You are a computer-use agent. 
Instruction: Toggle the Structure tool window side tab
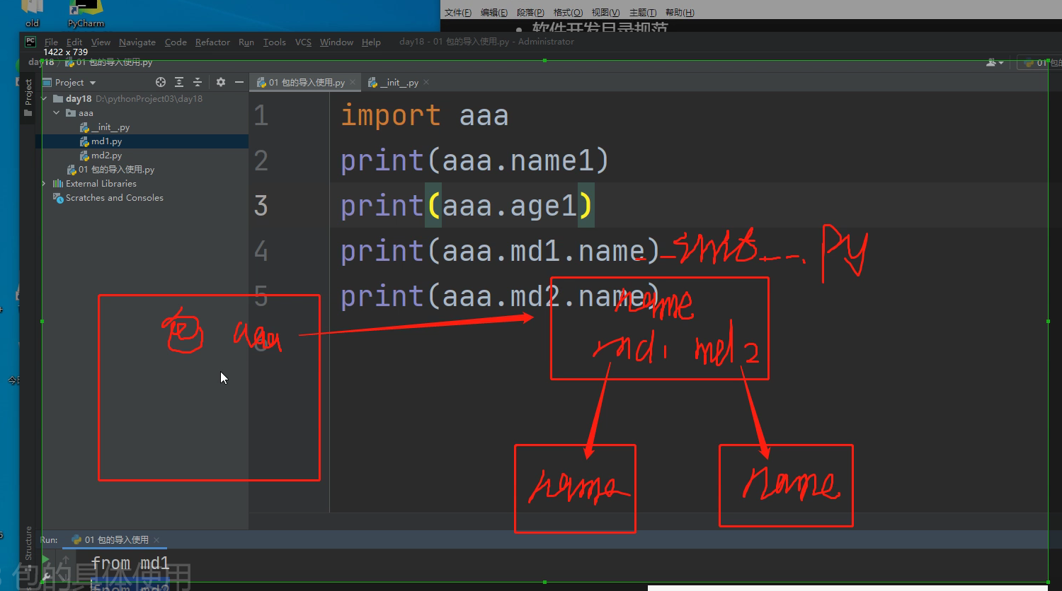28,548
